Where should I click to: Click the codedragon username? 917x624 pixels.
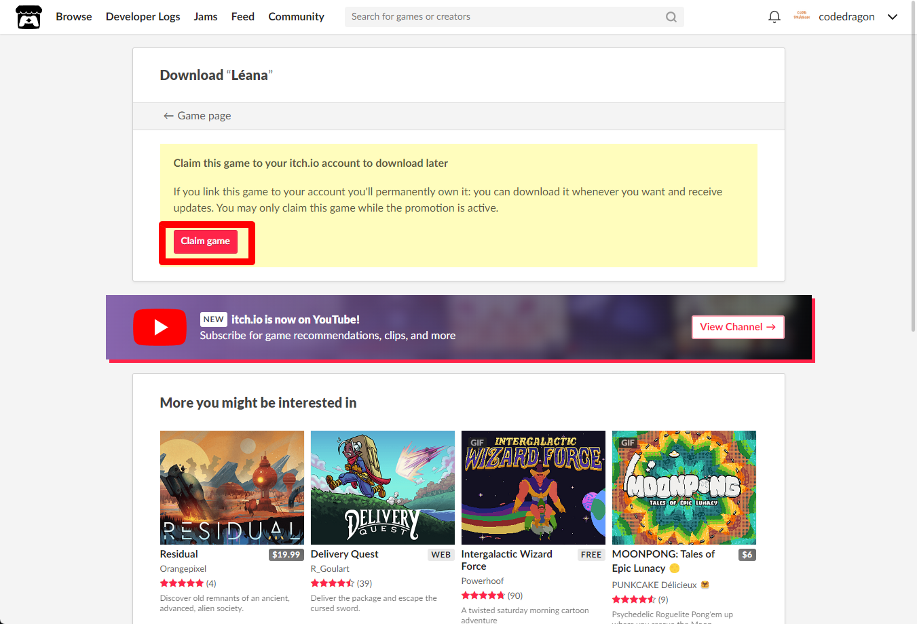846,17
